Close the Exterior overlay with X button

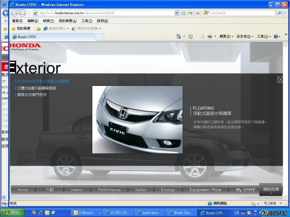coord(280,80)
